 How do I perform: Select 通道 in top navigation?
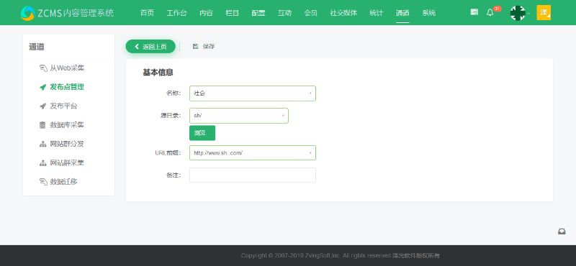[402, 13]
